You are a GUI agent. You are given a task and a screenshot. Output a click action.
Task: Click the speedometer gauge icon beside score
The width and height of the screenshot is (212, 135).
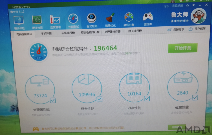pyautogui.click(x=39, y=52)
